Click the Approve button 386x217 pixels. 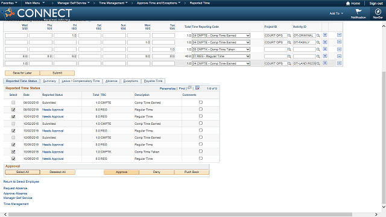pyautogui.click(x=122, y=172)
